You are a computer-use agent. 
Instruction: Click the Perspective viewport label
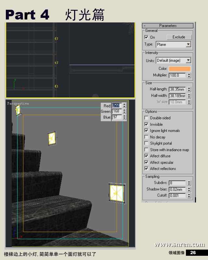pos(18,104)
